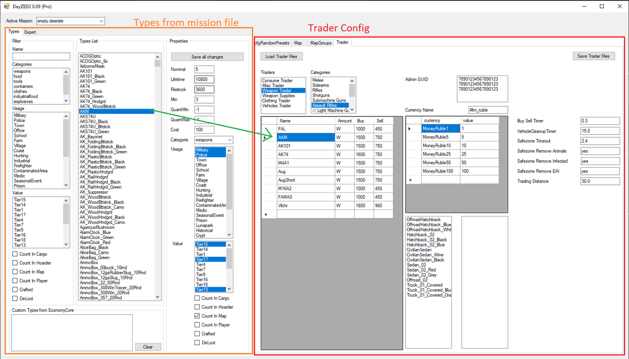Open the Map tab in config panel
Screen dimensions: 629x359
click(298, 43)
